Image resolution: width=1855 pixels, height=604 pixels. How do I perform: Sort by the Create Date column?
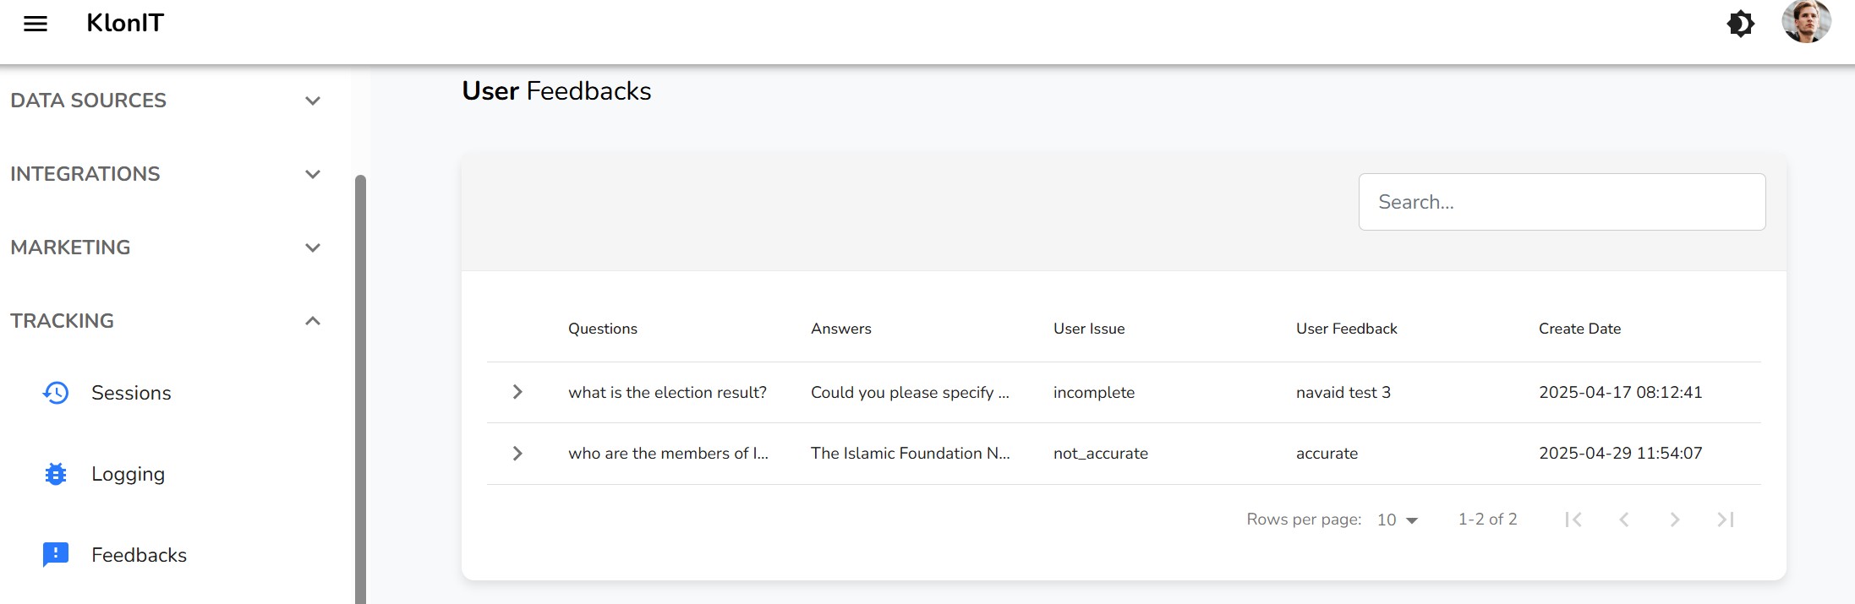[x=1579, y=329]
